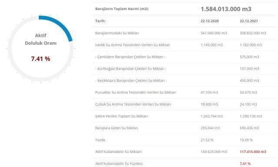Click the 50.470 m3 value
This screenshot has width=278, height=167.
[x=248, y=93]
